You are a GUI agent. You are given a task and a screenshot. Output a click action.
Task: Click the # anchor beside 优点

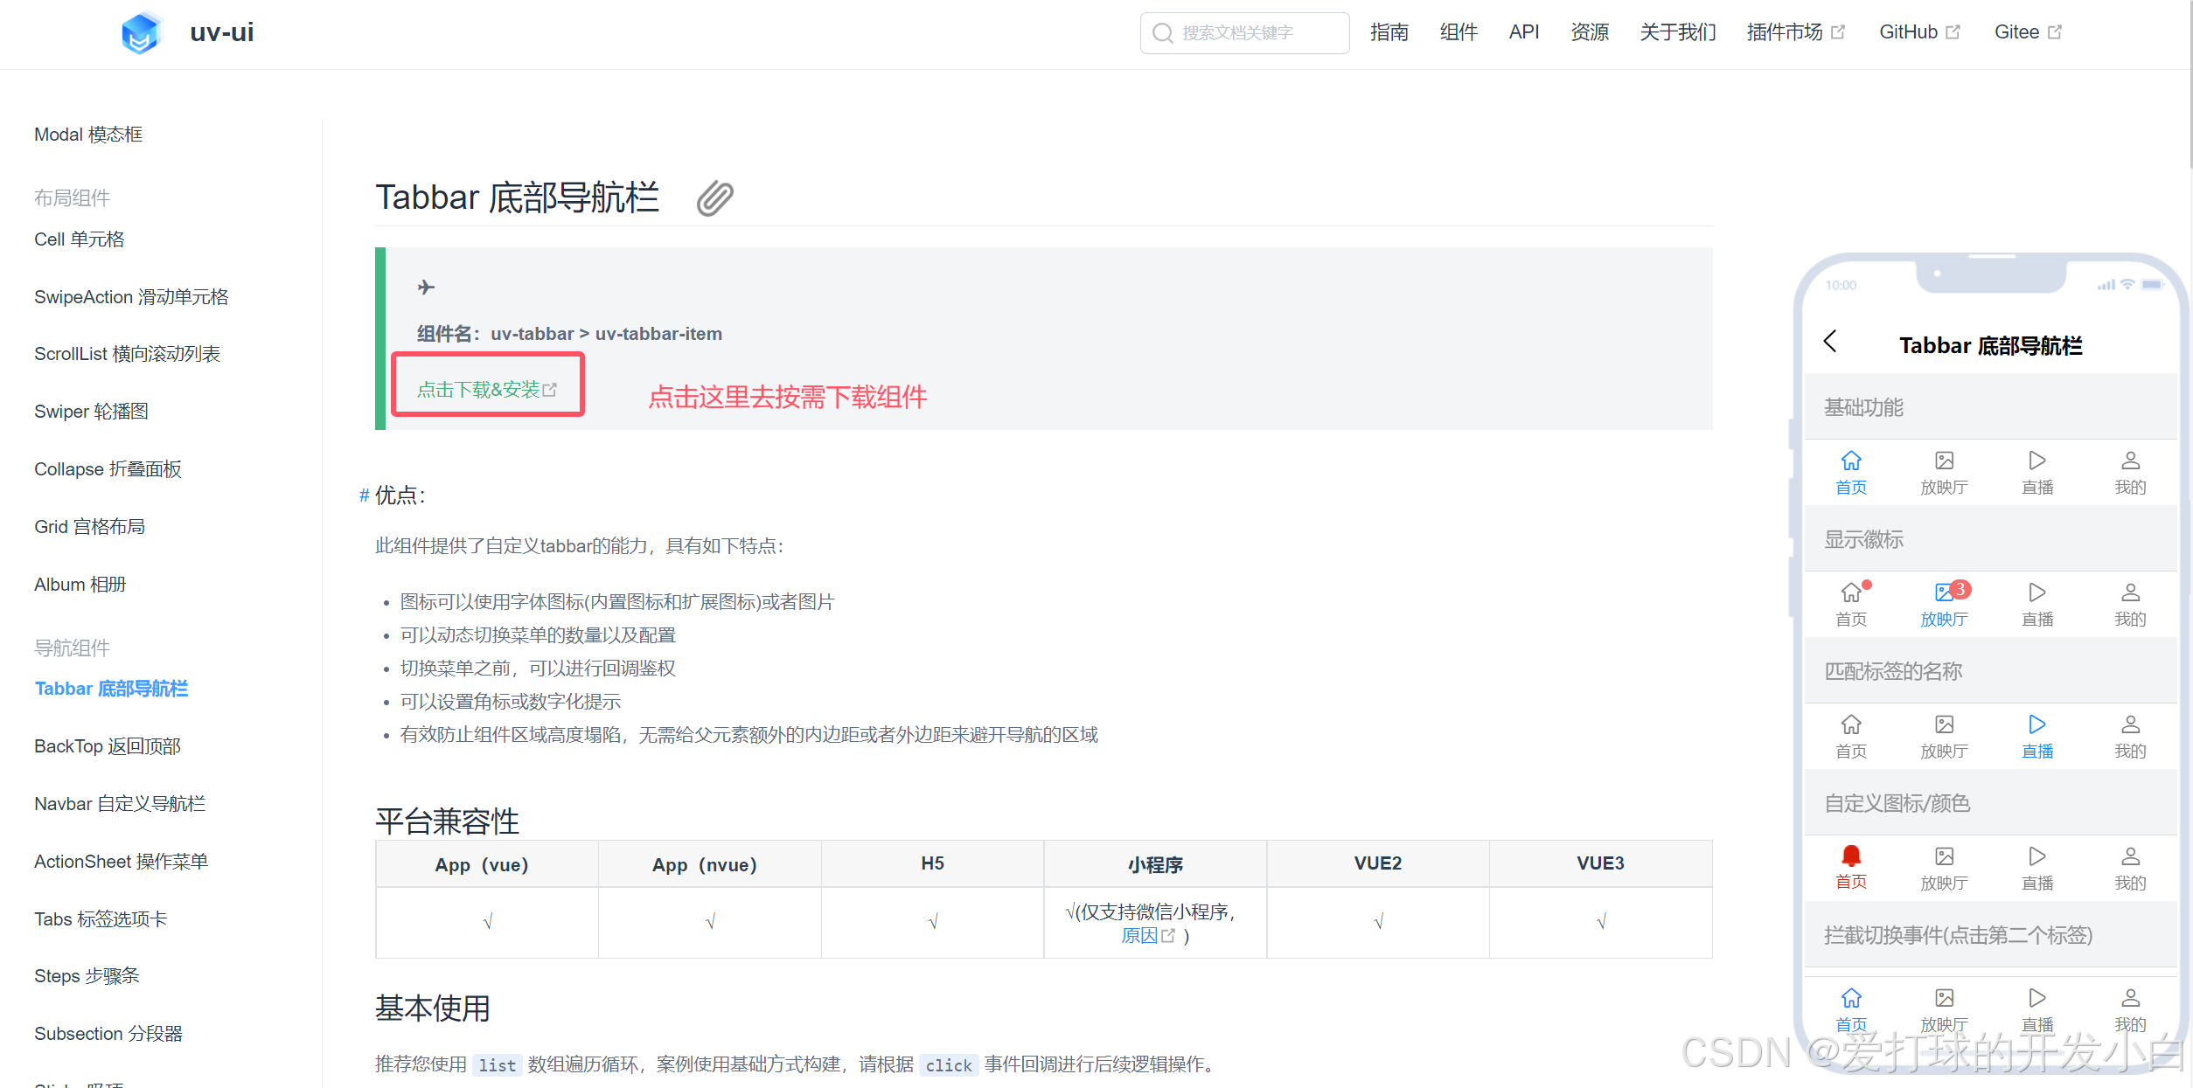click(365, 495)
